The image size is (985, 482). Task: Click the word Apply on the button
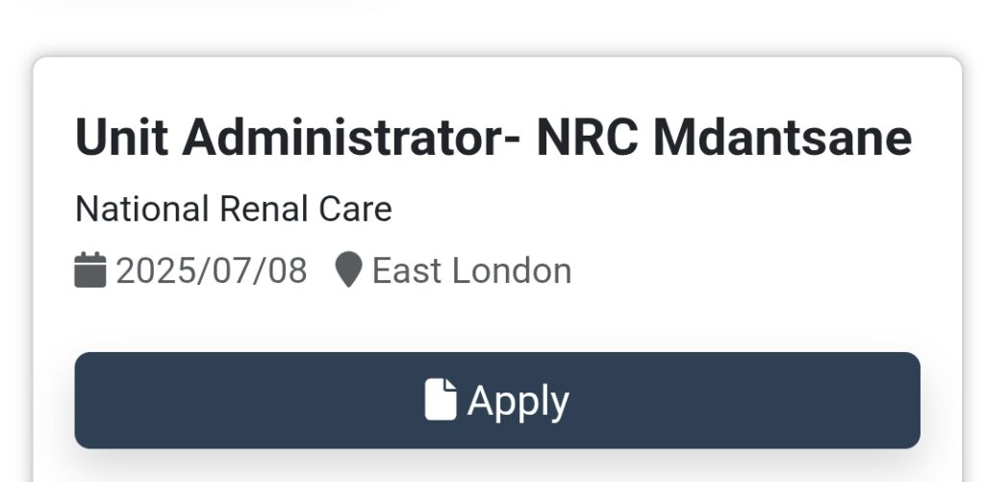518,401
